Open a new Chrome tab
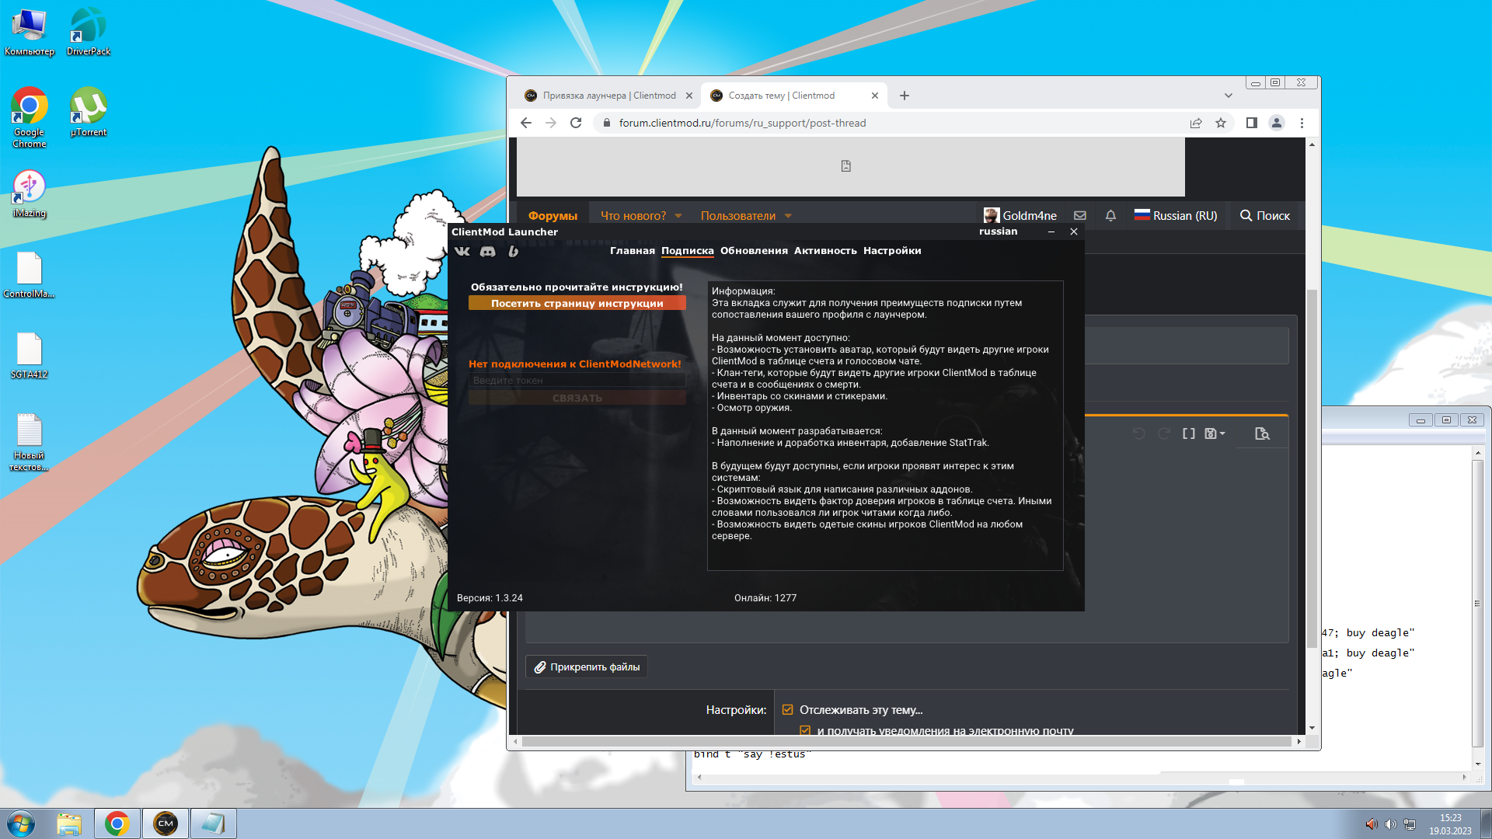 [904, 96]
